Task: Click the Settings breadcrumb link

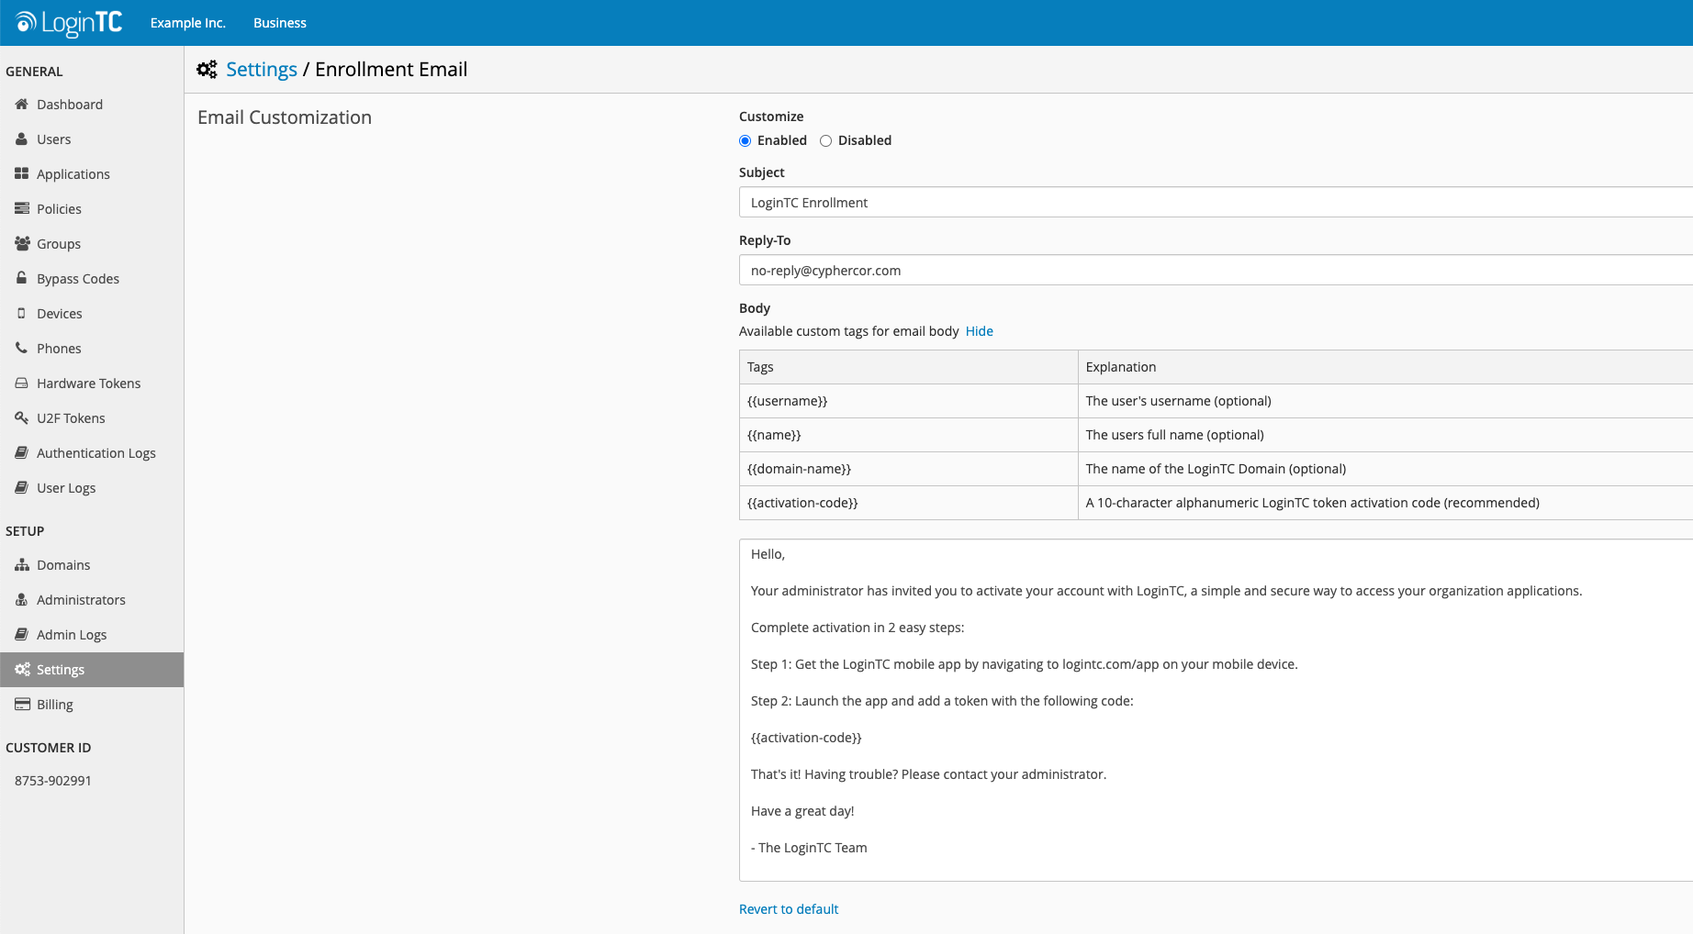Action: click(x=262, y=70)
